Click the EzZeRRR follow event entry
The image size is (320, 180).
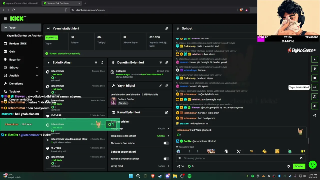[76, 117]
